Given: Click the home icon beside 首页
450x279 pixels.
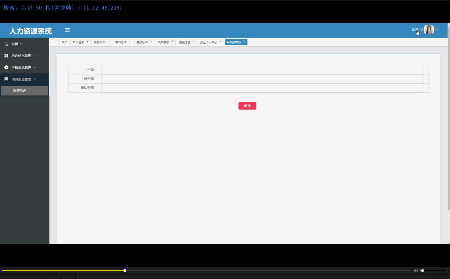Looking at the screenshot, I should coord(6,44).
